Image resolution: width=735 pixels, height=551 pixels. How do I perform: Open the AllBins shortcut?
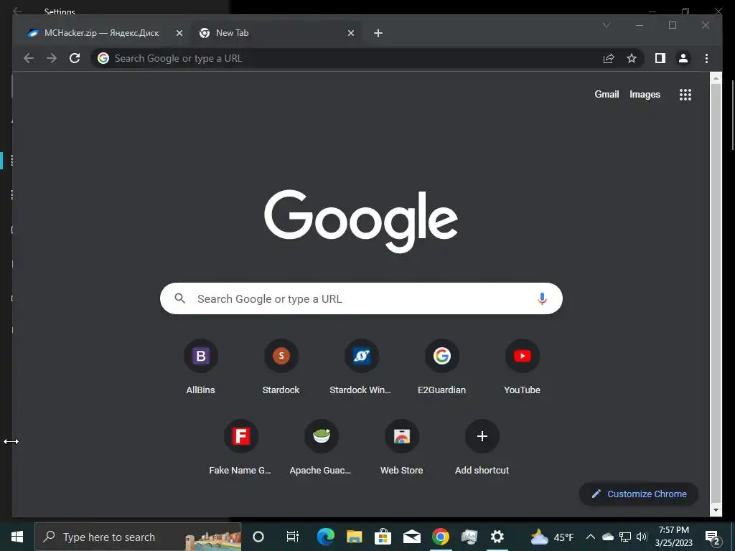pos(201,368)
